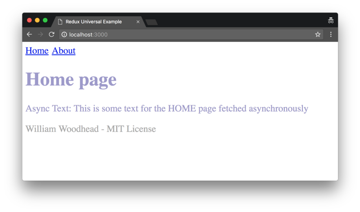Click the forward navigation arrow
Image resolution: width=360 pixels, height=212 pixels.
point(40,35)
